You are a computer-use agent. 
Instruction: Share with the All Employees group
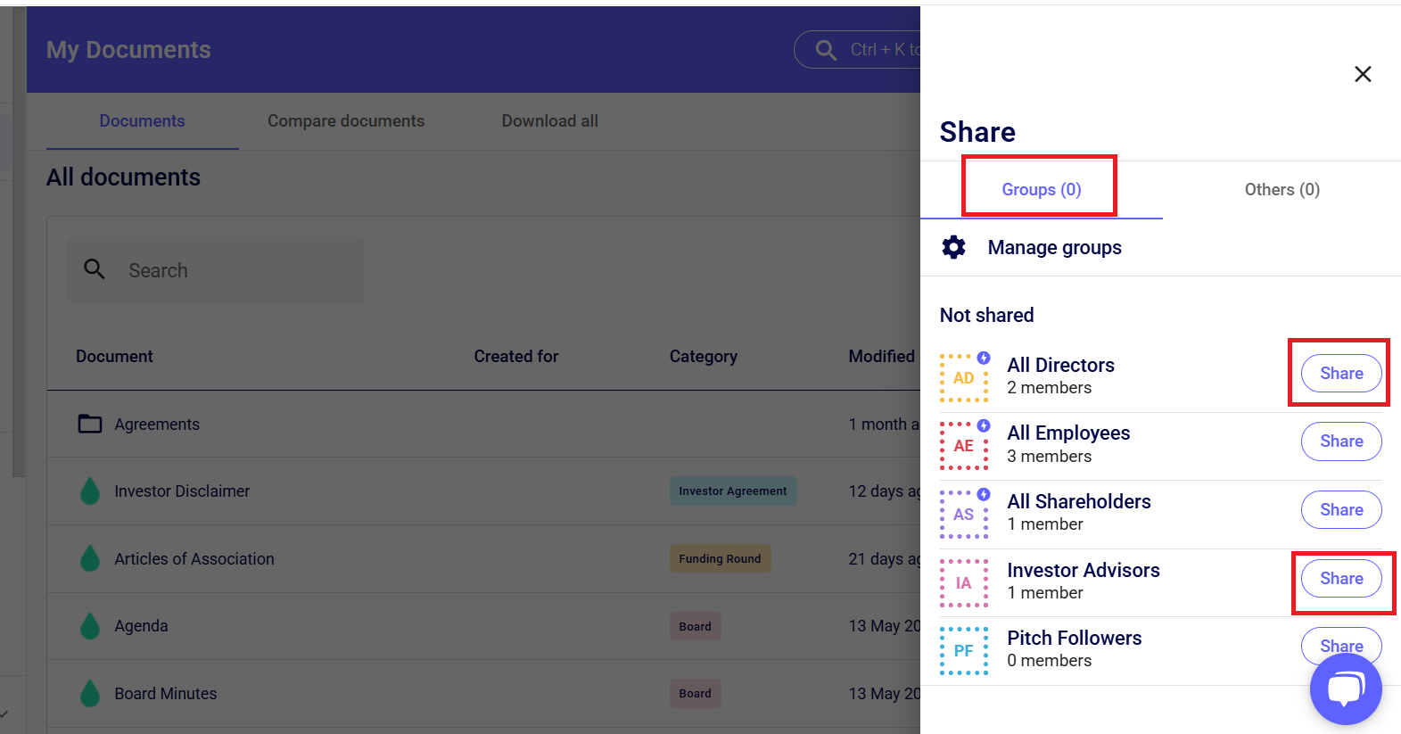coord(1340,441)
